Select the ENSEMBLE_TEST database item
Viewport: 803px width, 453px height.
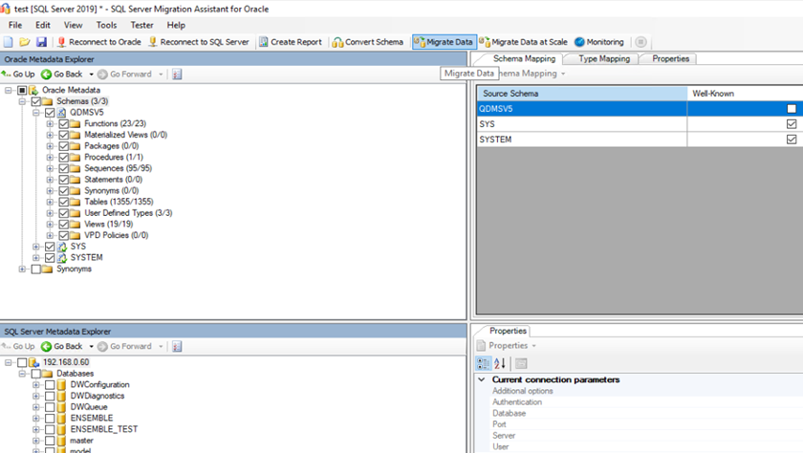coord(104,429)
